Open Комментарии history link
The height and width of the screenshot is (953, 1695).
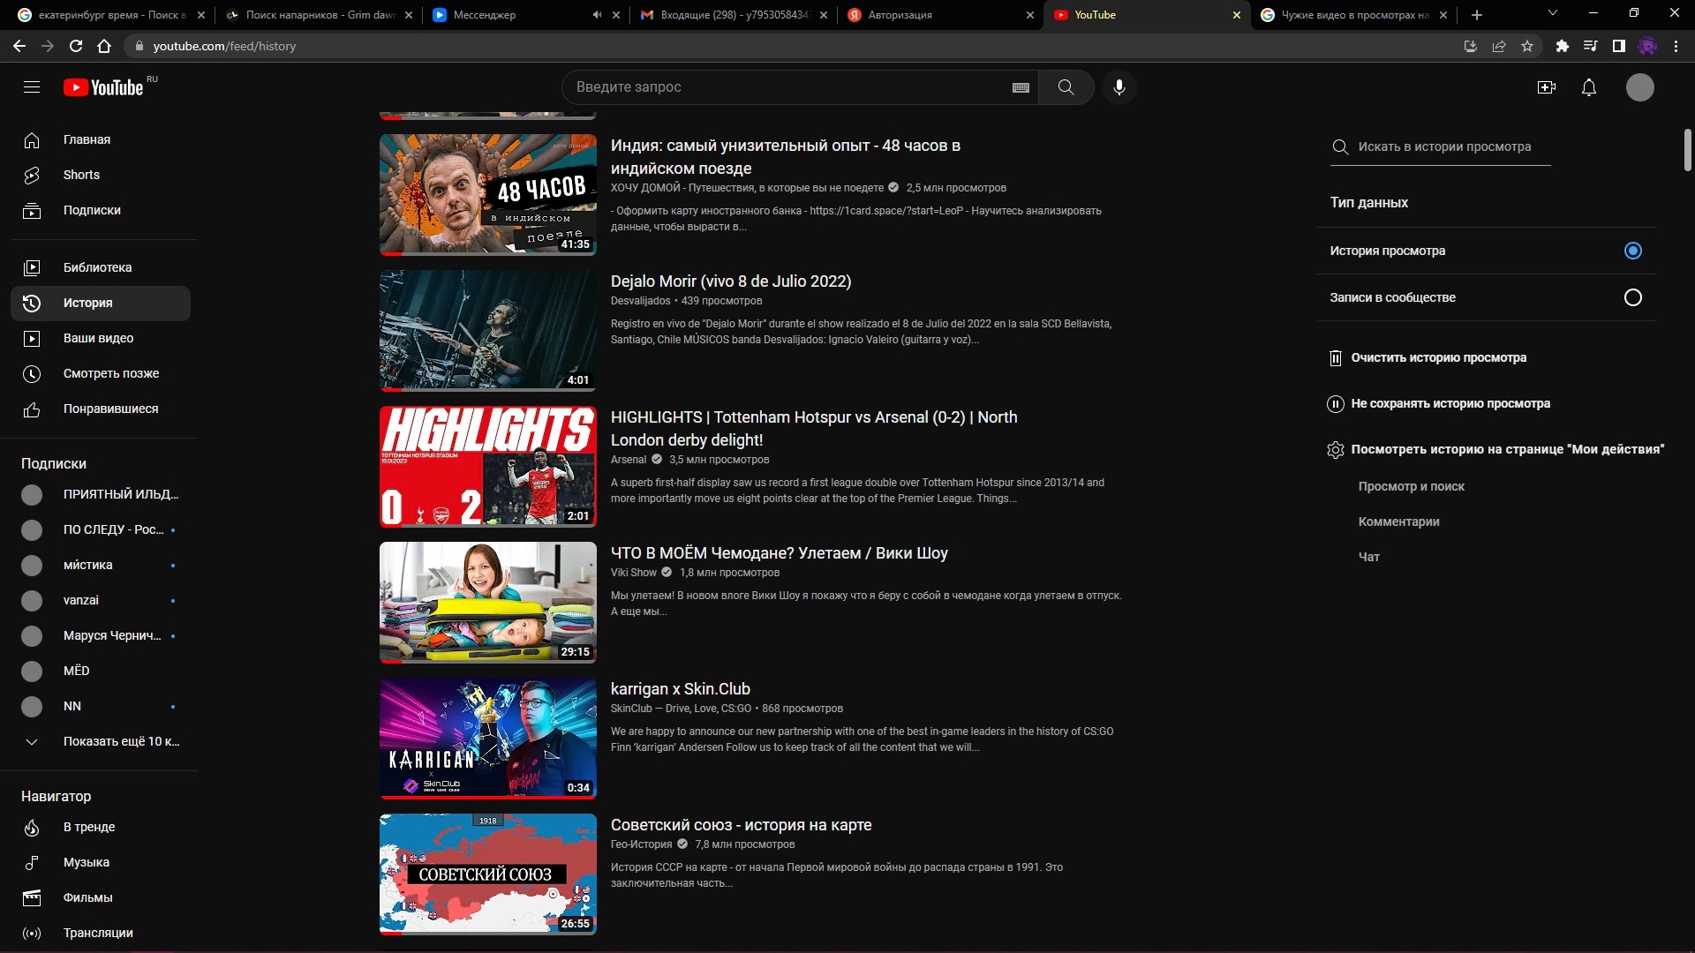(x=1398, y=522)
